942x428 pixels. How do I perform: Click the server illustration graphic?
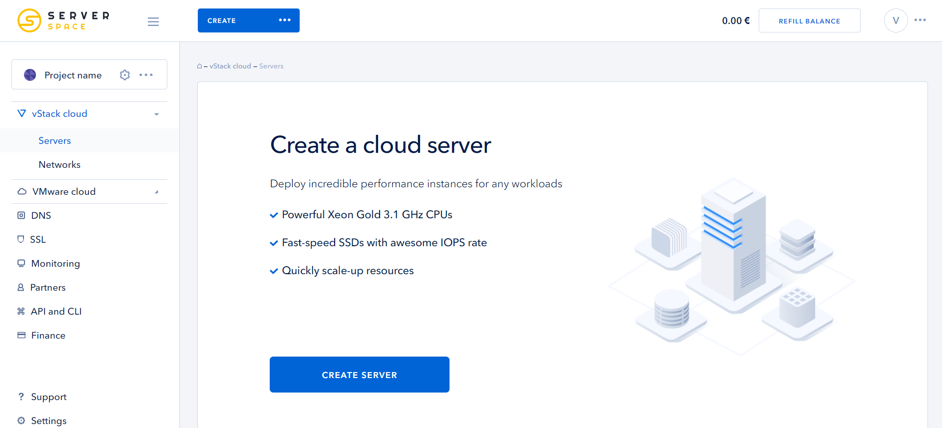click(733, 265)
